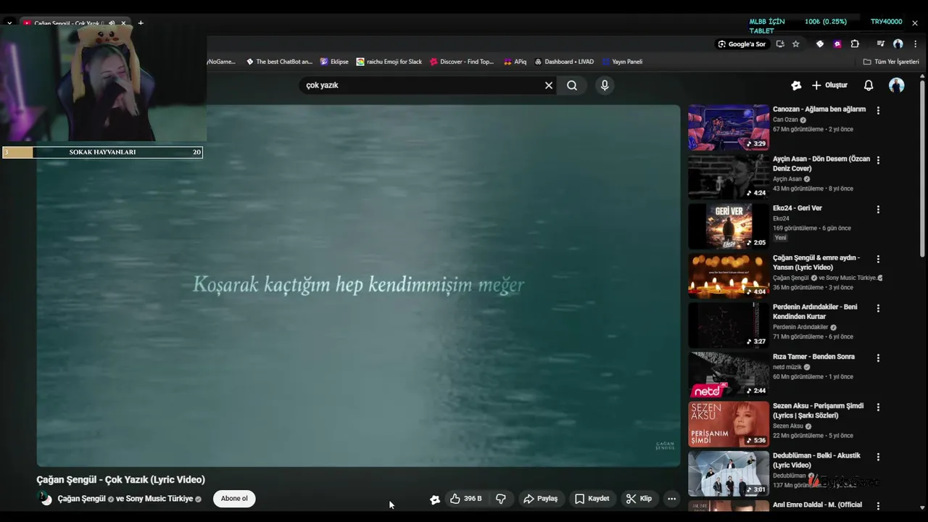The width and height of the screenshot is (928, 522).
Task: Open 'raichu Emoji for Slack' bookmark
Action: point(389,62)
